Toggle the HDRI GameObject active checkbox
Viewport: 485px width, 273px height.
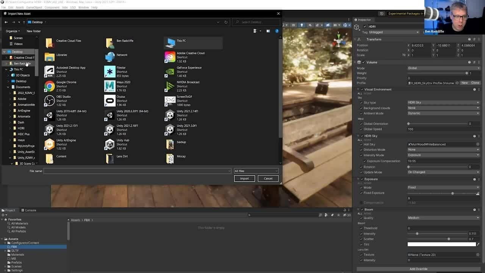coord(365,27)
